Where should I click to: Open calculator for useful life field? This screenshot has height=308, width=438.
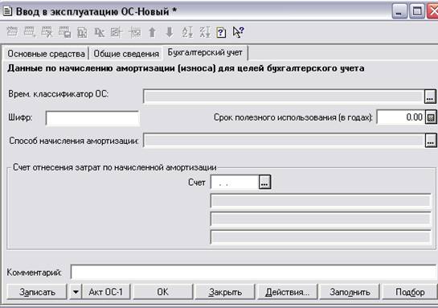tap(431, 117)
